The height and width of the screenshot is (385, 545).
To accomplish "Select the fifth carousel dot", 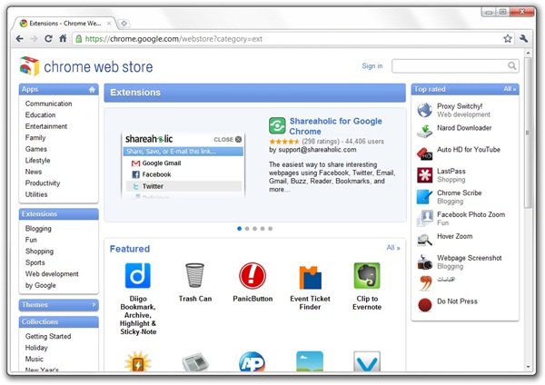I will click(x=271, y=229).
